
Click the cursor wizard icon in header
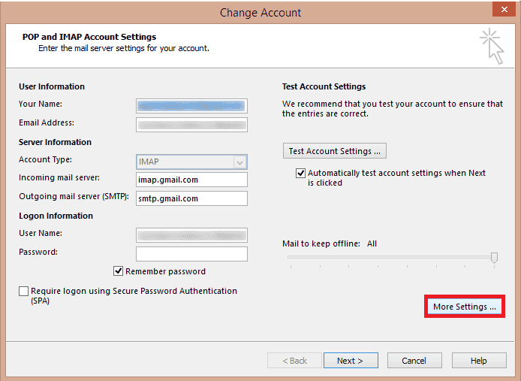(492, 46)
